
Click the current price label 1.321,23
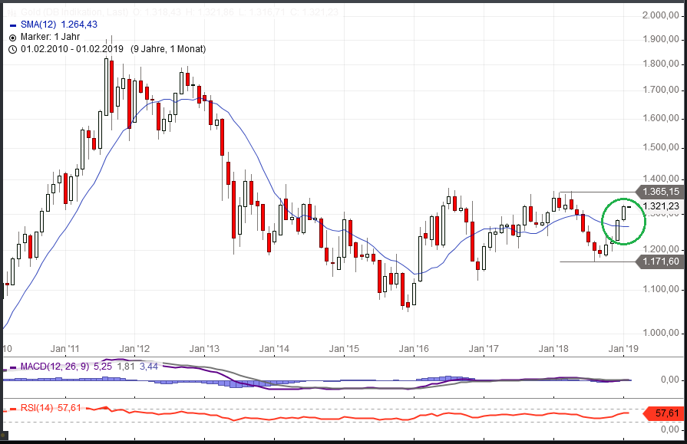pyautogui.click(x=661, y=206)
